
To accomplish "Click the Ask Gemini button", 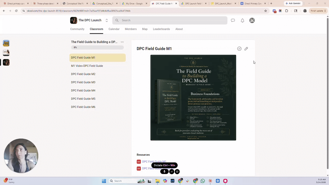I will 293,3.
